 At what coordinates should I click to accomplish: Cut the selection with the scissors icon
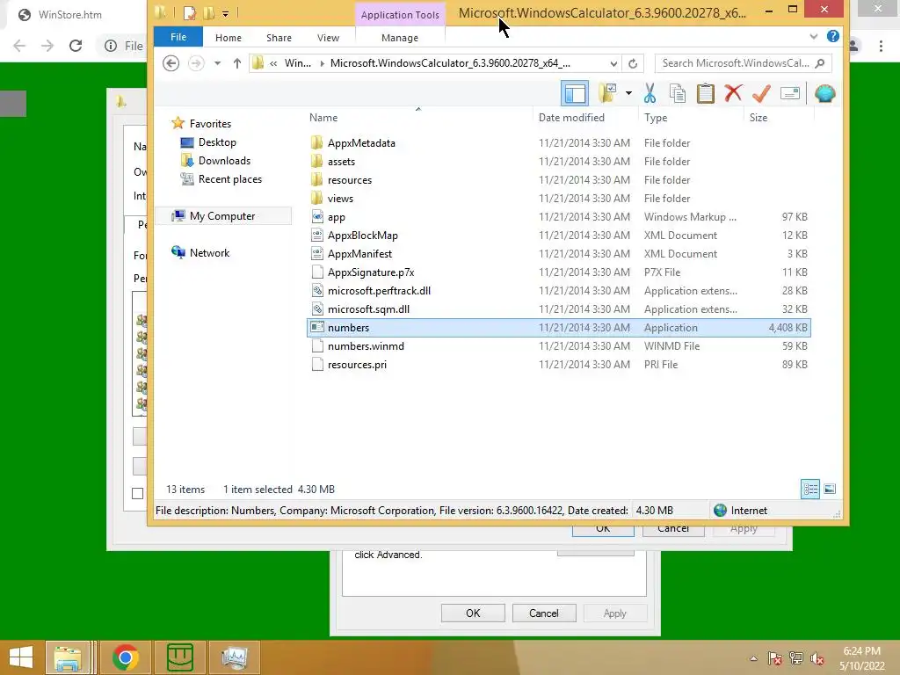[x=650, y=93]
